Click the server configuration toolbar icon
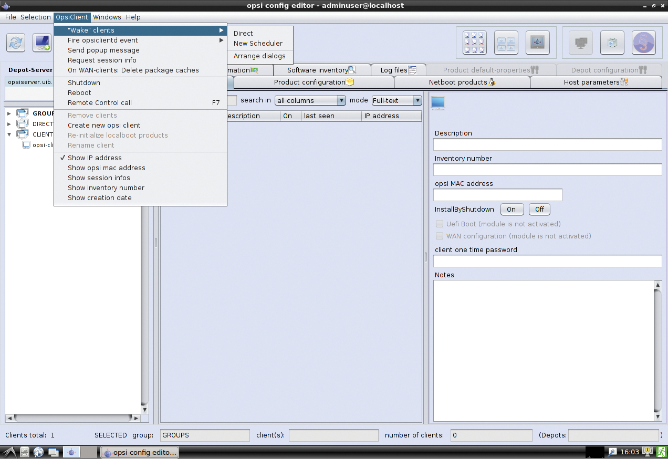 tap(537, 43)
